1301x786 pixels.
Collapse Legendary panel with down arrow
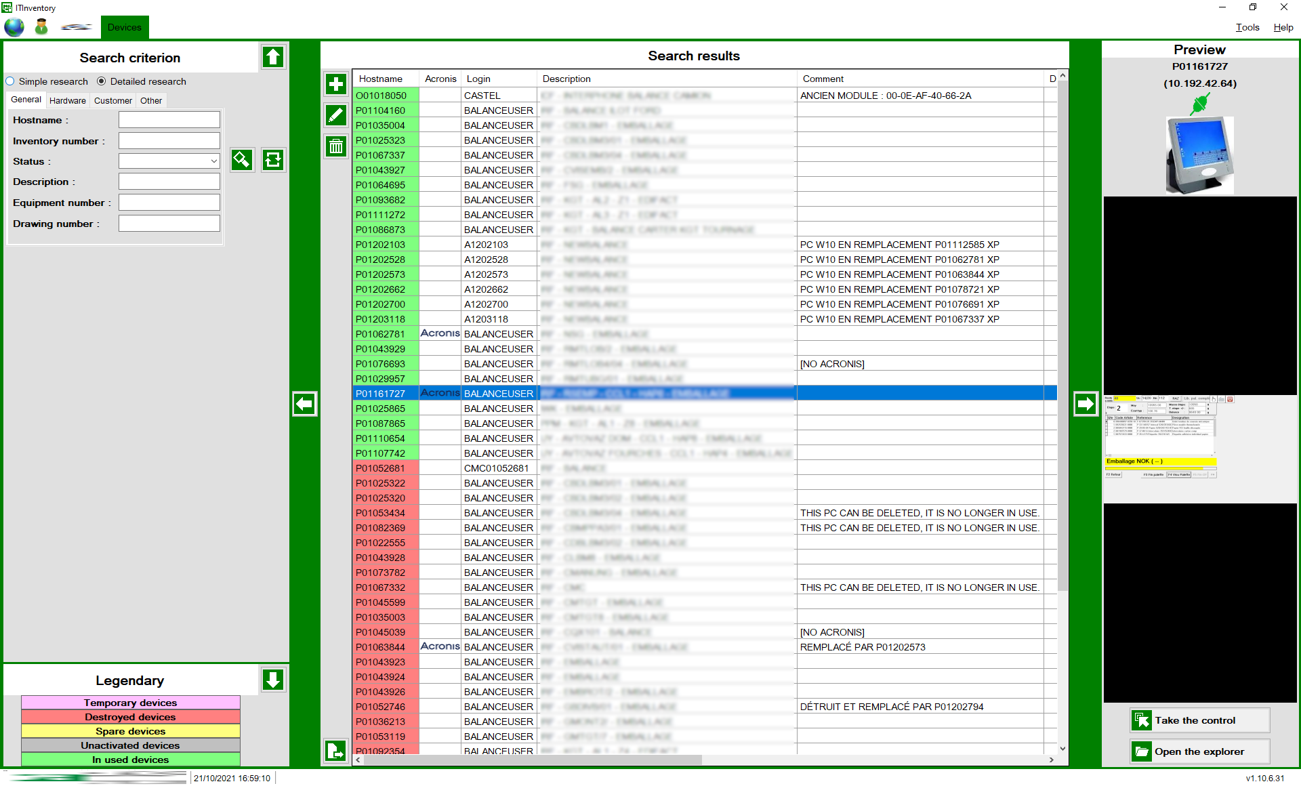pos(273,680)
